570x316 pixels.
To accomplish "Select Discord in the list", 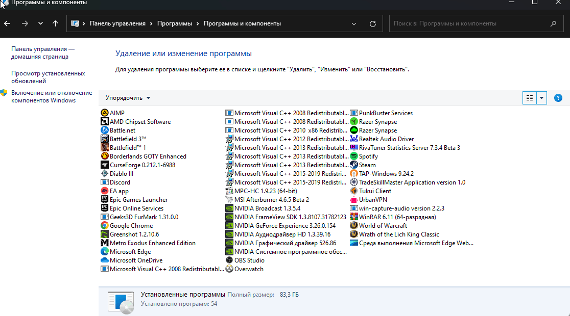I will [x=115, y=182].
